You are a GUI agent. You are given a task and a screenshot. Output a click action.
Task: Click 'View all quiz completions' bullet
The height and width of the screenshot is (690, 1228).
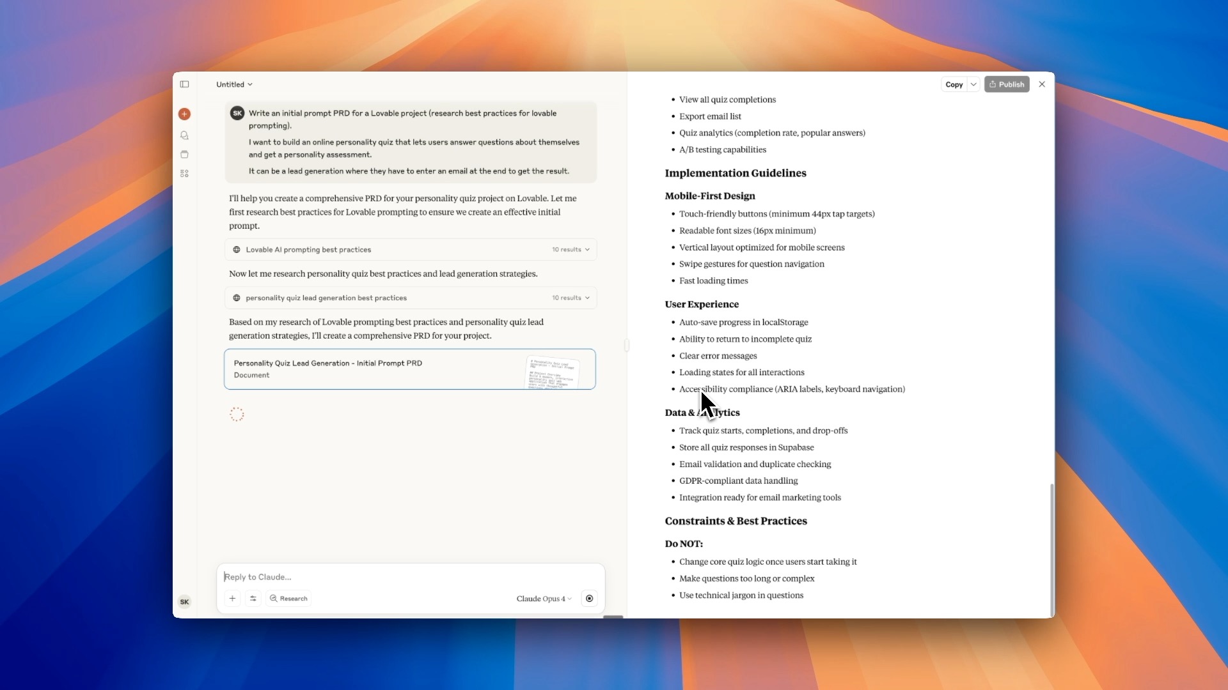727,100
